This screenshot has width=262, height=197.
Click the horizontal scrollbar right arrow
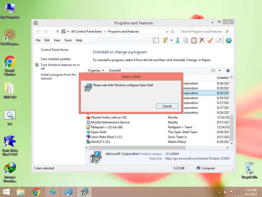pyautogui.click(x=227, y=147)
